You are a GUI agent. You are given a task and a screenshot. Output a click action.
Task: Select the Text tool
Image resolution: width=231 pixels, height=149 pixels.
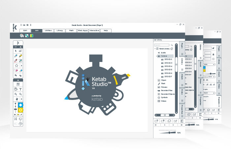point(20,89)
